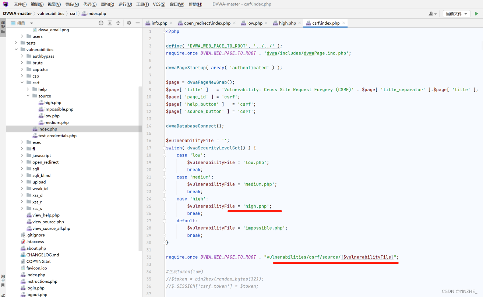
Task: Select test_credentials.php file
Action: 54,136
